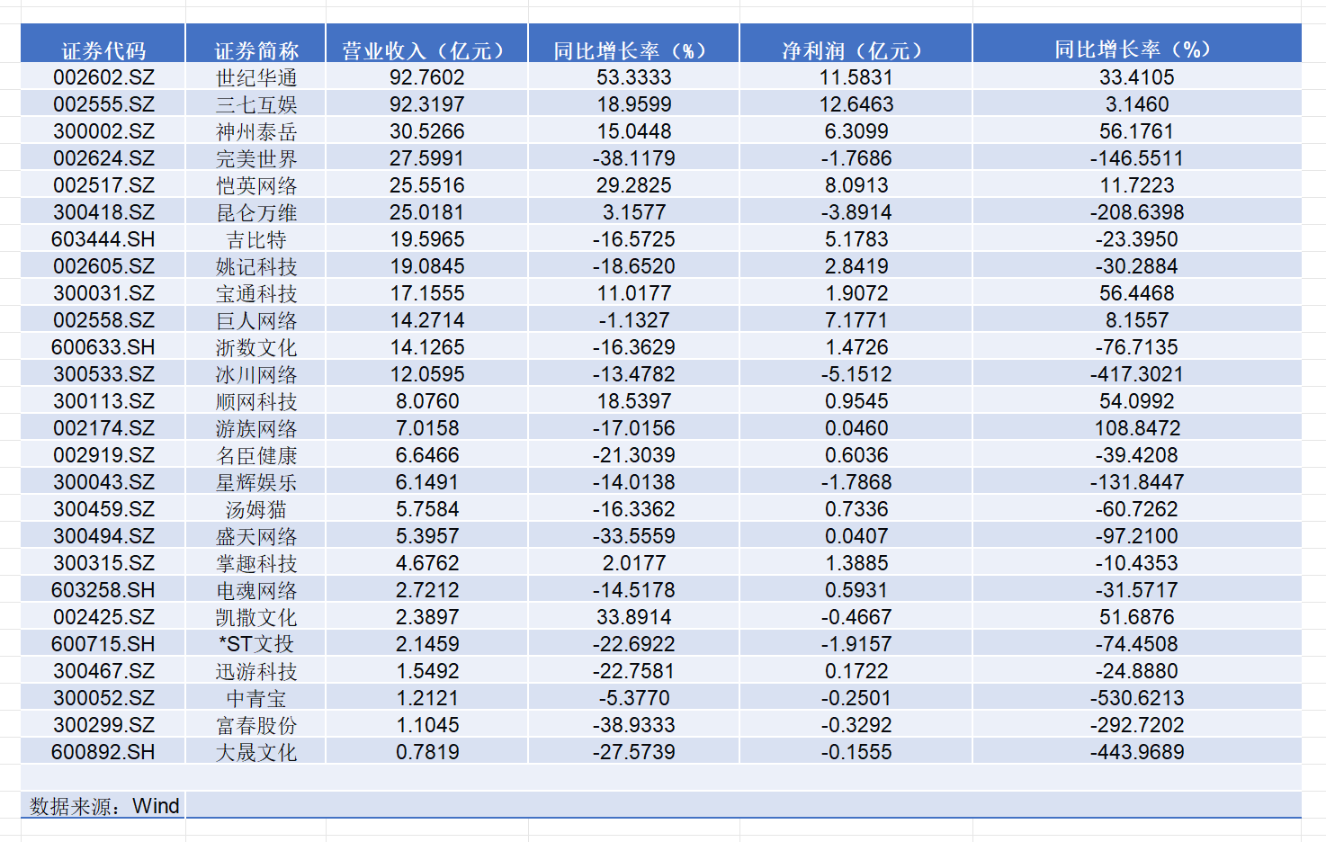
Task: Click code cell 603444.SH
Action: click(103, 239)
